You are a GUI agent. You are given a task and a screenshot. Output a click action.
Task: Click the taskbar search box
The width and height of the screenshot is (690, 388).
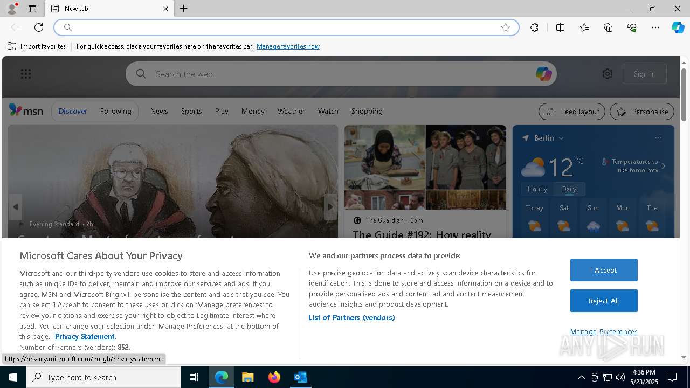[x=103, y=377]
